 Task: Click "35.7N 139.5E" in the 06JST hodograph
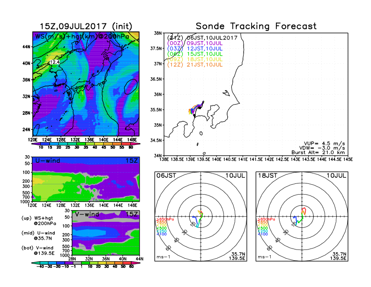pos(237,256)
